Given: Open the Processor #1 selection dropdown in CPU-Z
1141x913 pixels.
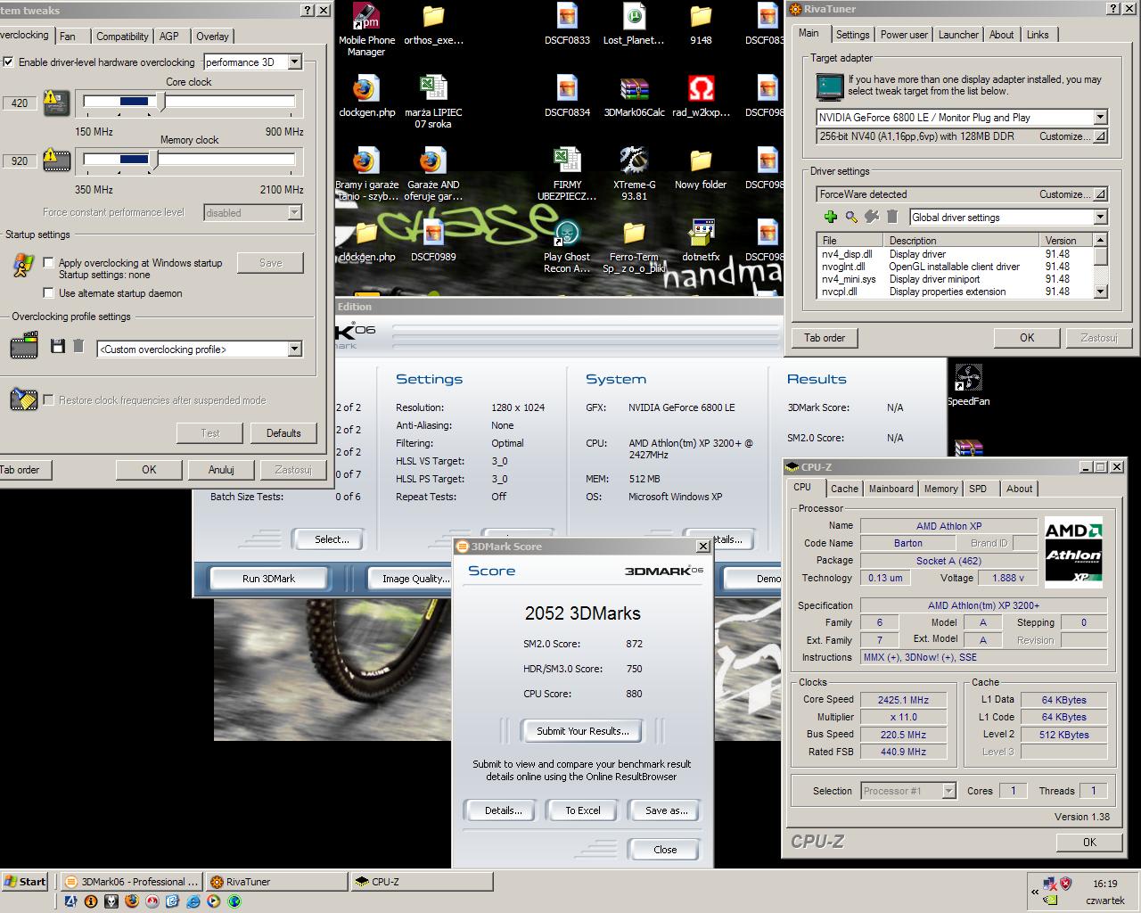Looking at the screenshot, I should (x=948, y=791).
